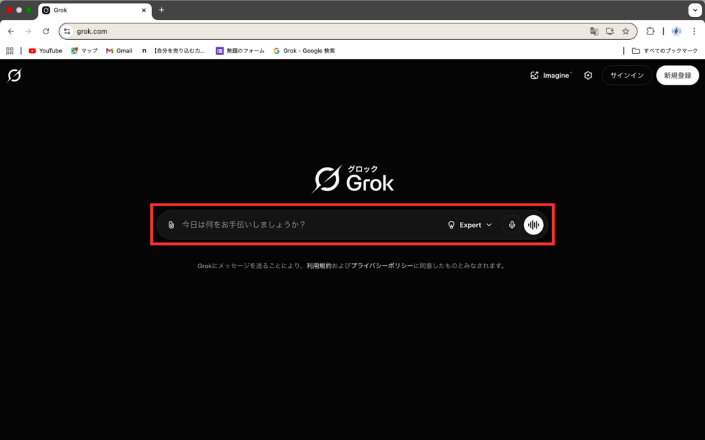Click the サインイン button
Image resolution: width=705 pixels, height=440 pixels.
[x=627, y=75]
